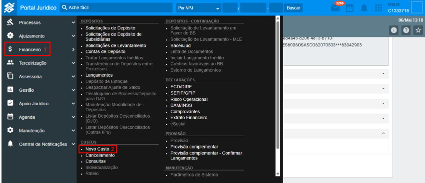Collapse the expanded panel with up chevron
This screenshot has height=183, width=425.
point(383,133)
